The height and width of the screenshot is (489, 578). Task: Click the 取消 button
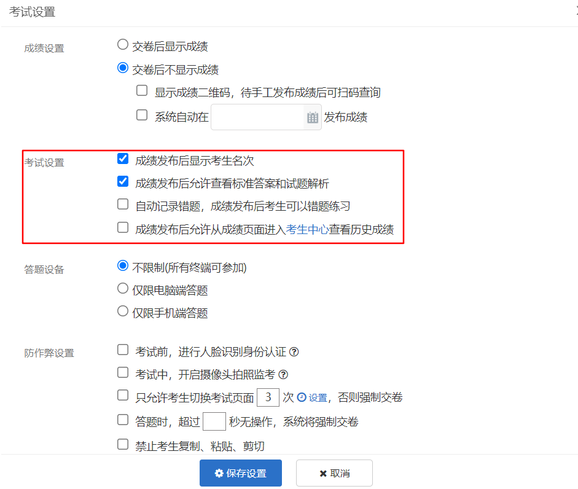334,473
